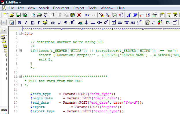The height and width of the screenshot is (114, 180).
Task: Insert an image with the picture icon
Action: (80, 23)
